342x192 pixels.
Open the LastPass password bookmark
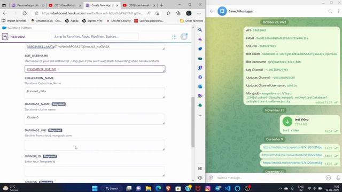click(149, 21)
